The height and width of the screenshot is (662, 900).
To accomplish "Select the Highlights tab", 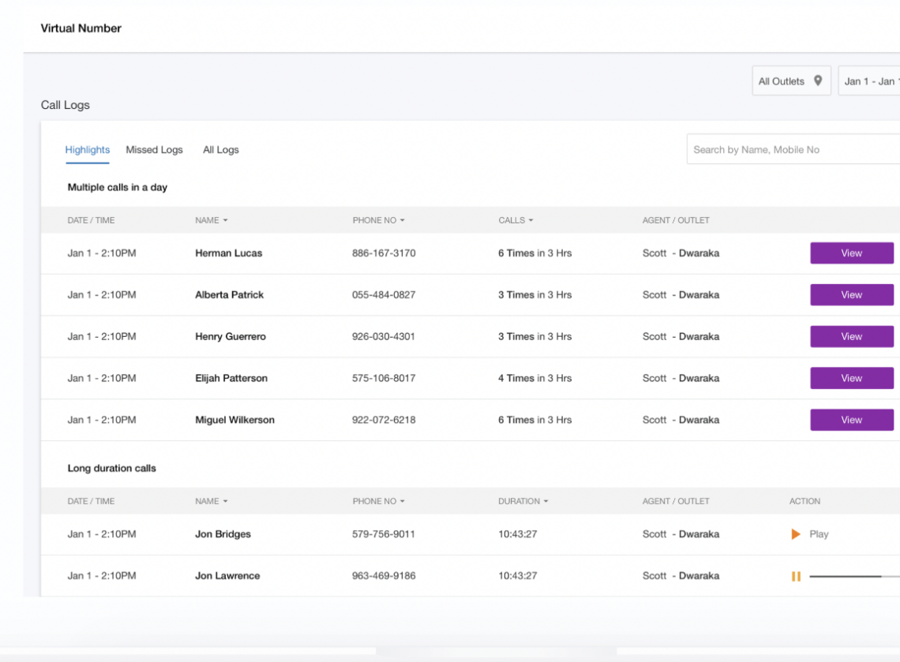I will (x=88, y=150).
